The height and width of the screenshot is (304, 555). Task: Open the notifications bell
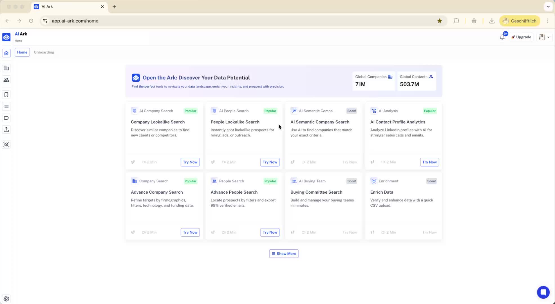coord(502,37)
